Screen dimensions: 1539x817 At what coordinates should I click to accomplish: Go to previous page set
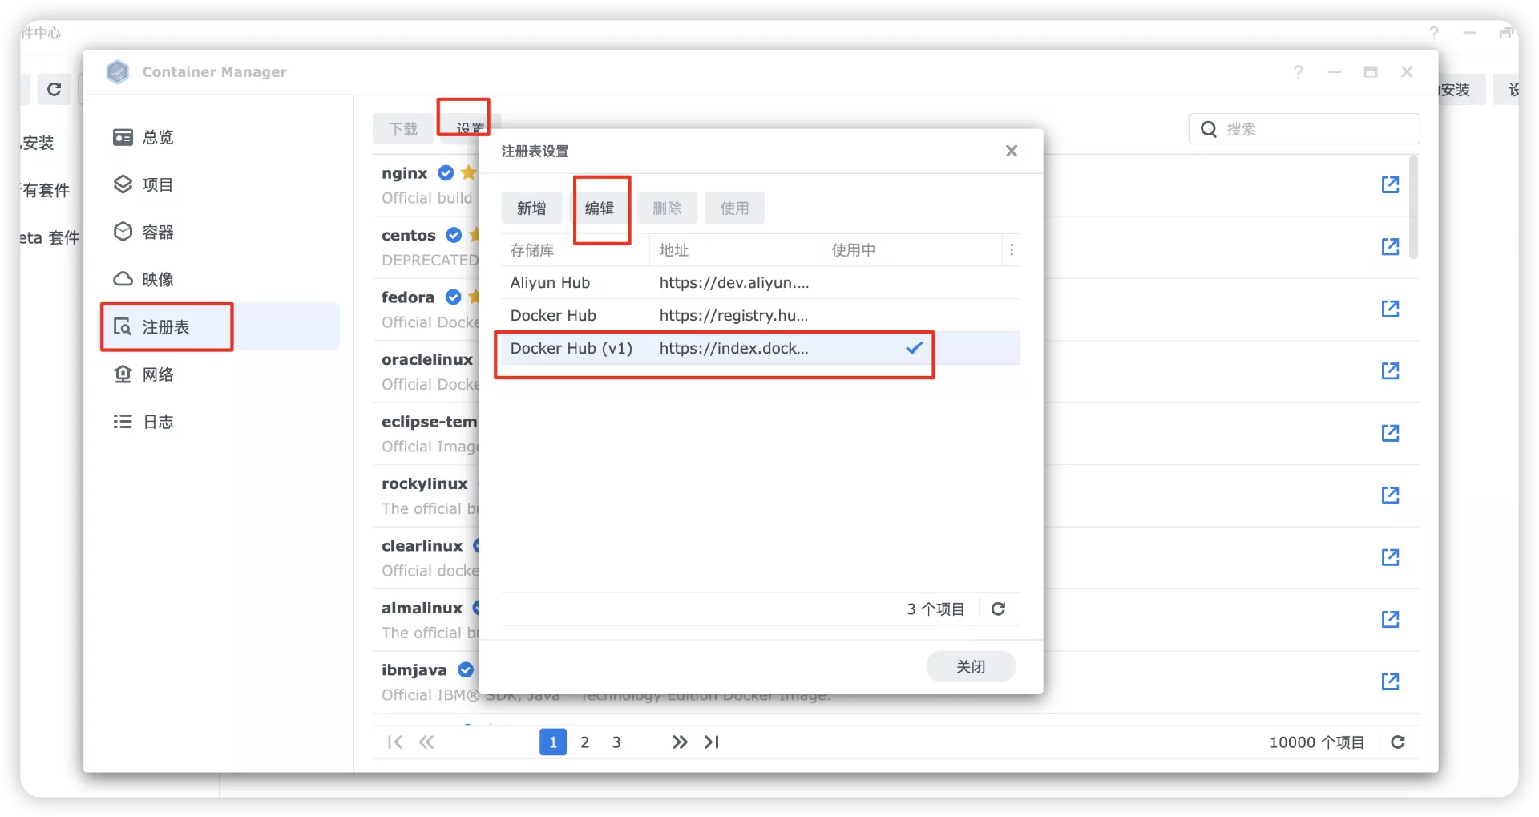[x=426, y=742]
